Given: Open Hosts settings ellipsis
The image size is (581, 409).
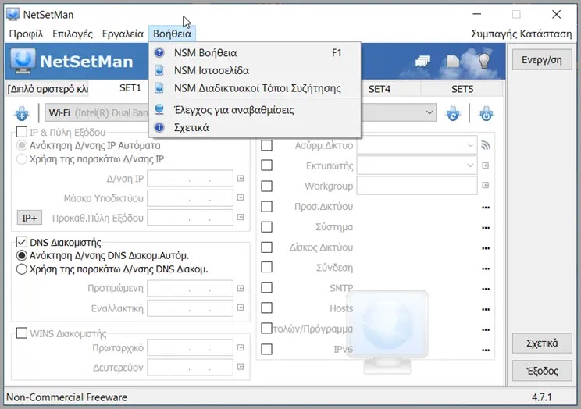Looking at the screenshot, I should 486,309.
